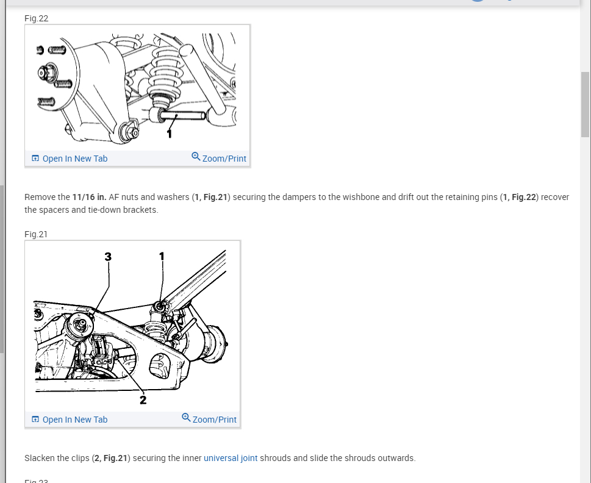Image resolution: width=591 pixels, height=483 pixels.
Task: Click the Fig.22 damper pin diagram
Action: click(138, 88)
